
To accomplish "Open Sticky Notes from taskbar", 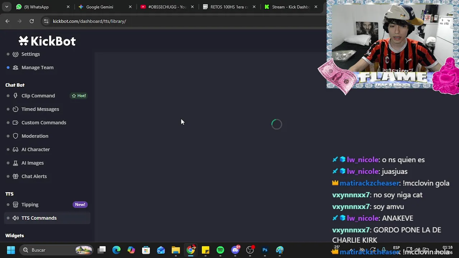I will [205, 250].
